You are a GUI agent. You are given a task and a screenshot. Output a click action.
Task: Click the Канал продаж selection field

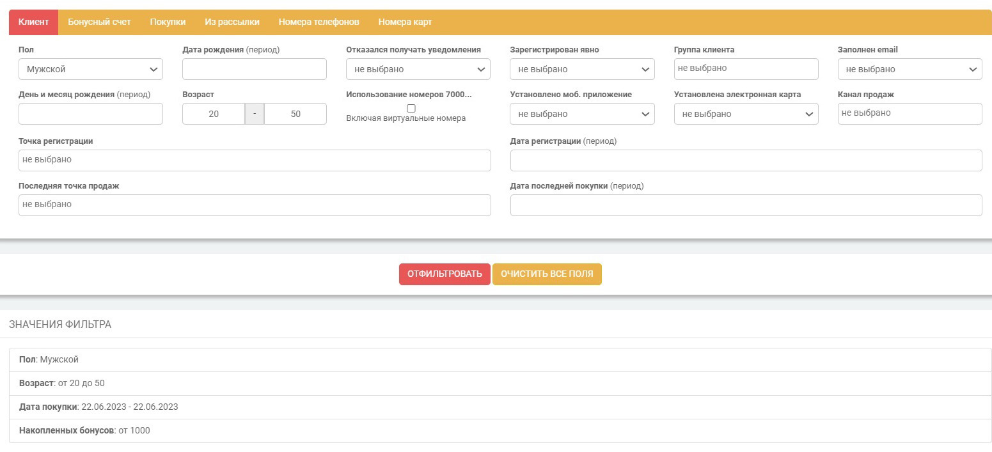point(910,114)
